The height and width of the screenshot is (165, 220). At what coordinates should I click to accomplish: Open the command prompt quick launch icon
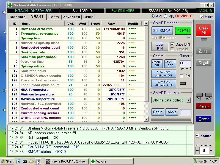click(25, 161)
